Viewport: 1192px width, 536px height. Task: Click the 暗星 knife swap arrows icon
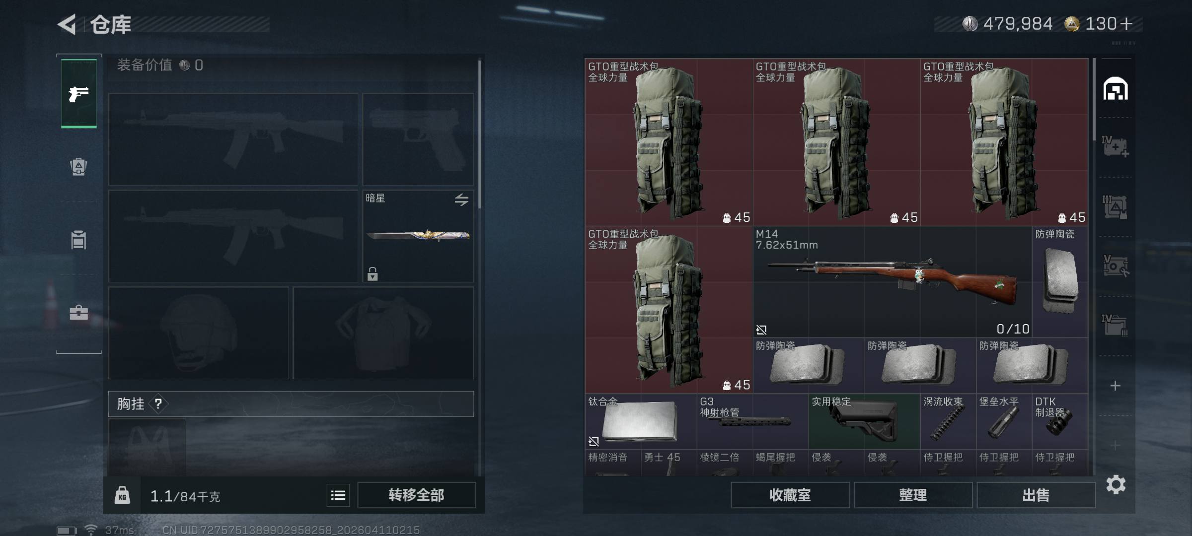[x=461, y=200]
